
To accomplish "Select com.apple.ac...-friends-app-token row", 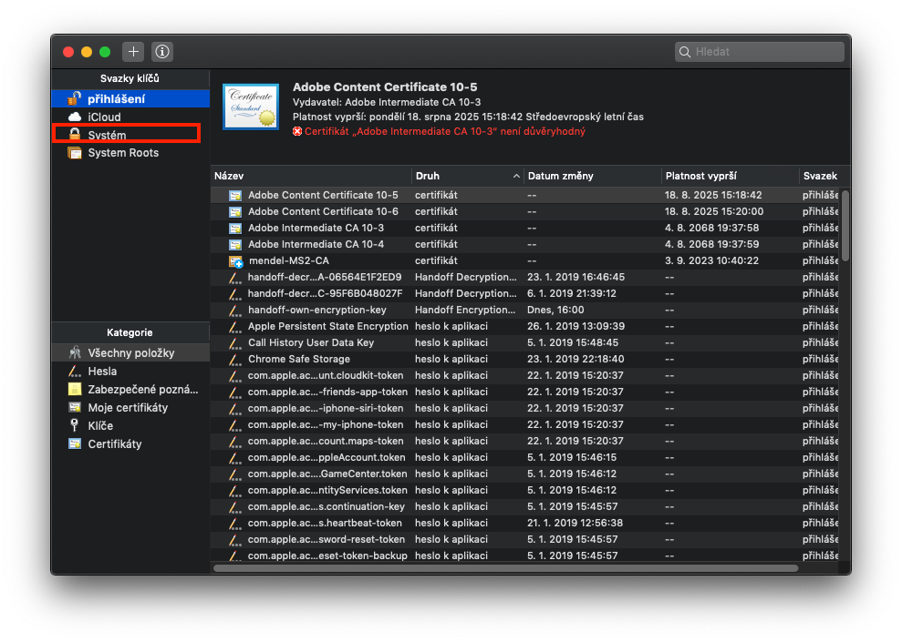I will click(524, 392).
